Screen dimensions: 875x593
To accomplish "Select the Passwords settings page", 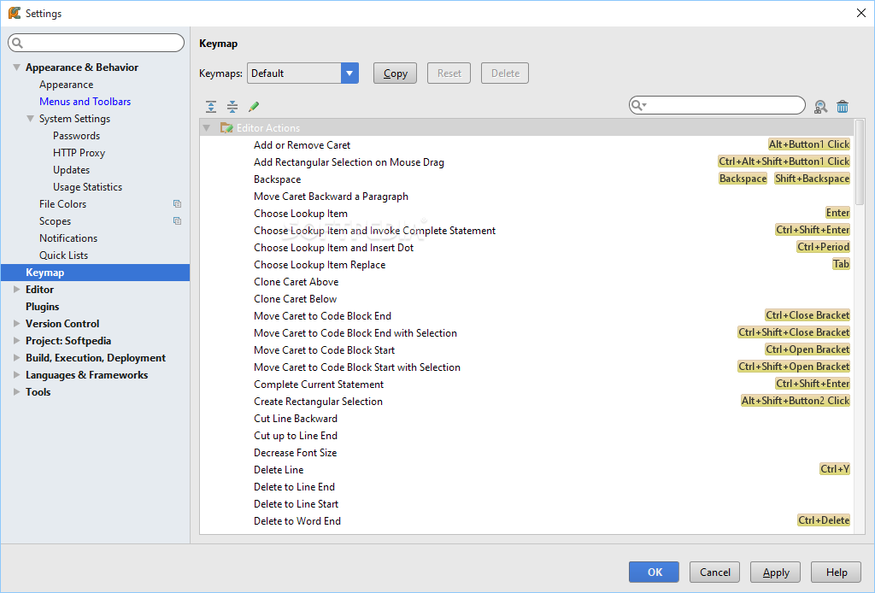I will click(x=76, y=136).
